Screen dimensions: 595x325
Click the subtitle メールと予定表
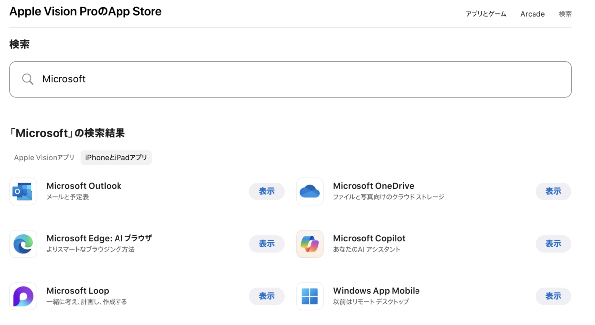[x=67, y=197]
